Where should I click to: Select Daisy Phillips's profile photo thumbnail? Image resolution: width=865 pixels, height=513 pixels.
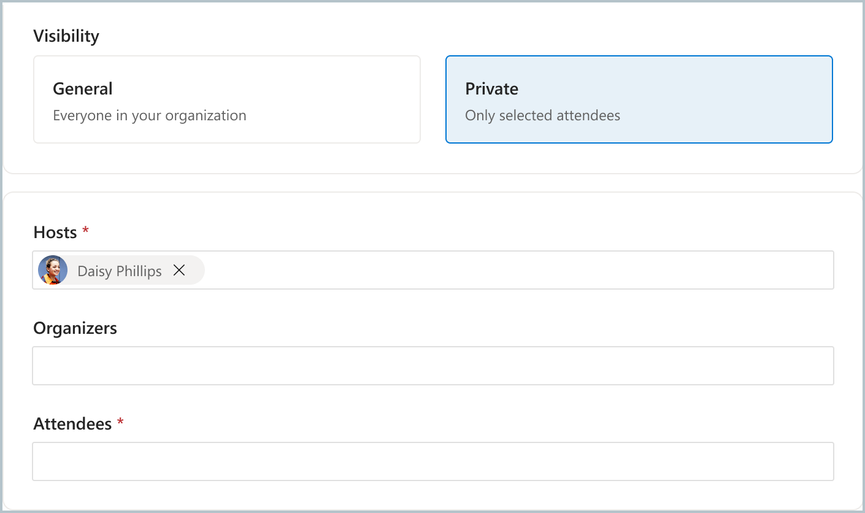coord(52,270)
